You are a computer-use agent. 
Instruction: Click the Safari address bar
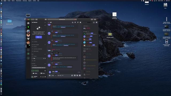(62, 19)
